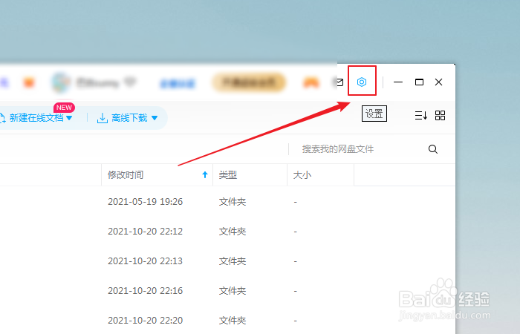This screenshot has height=334, width=520.
Task: Click 文件夹 type in 22:12 row
Action: point(233,232)
